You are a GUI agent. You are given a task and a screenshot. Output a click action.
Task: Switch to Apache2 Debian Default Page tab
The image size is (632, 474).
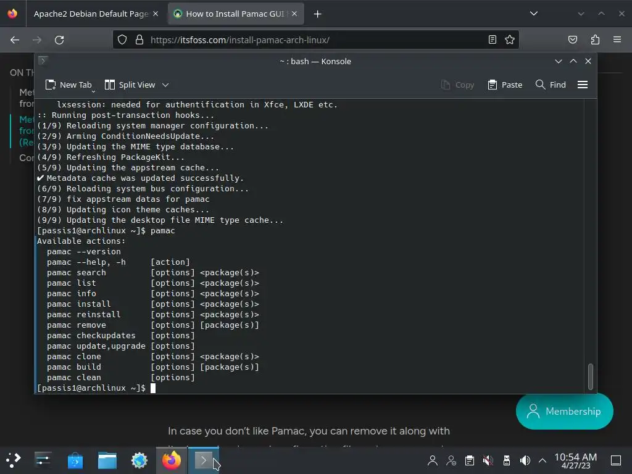coord(91,14)
